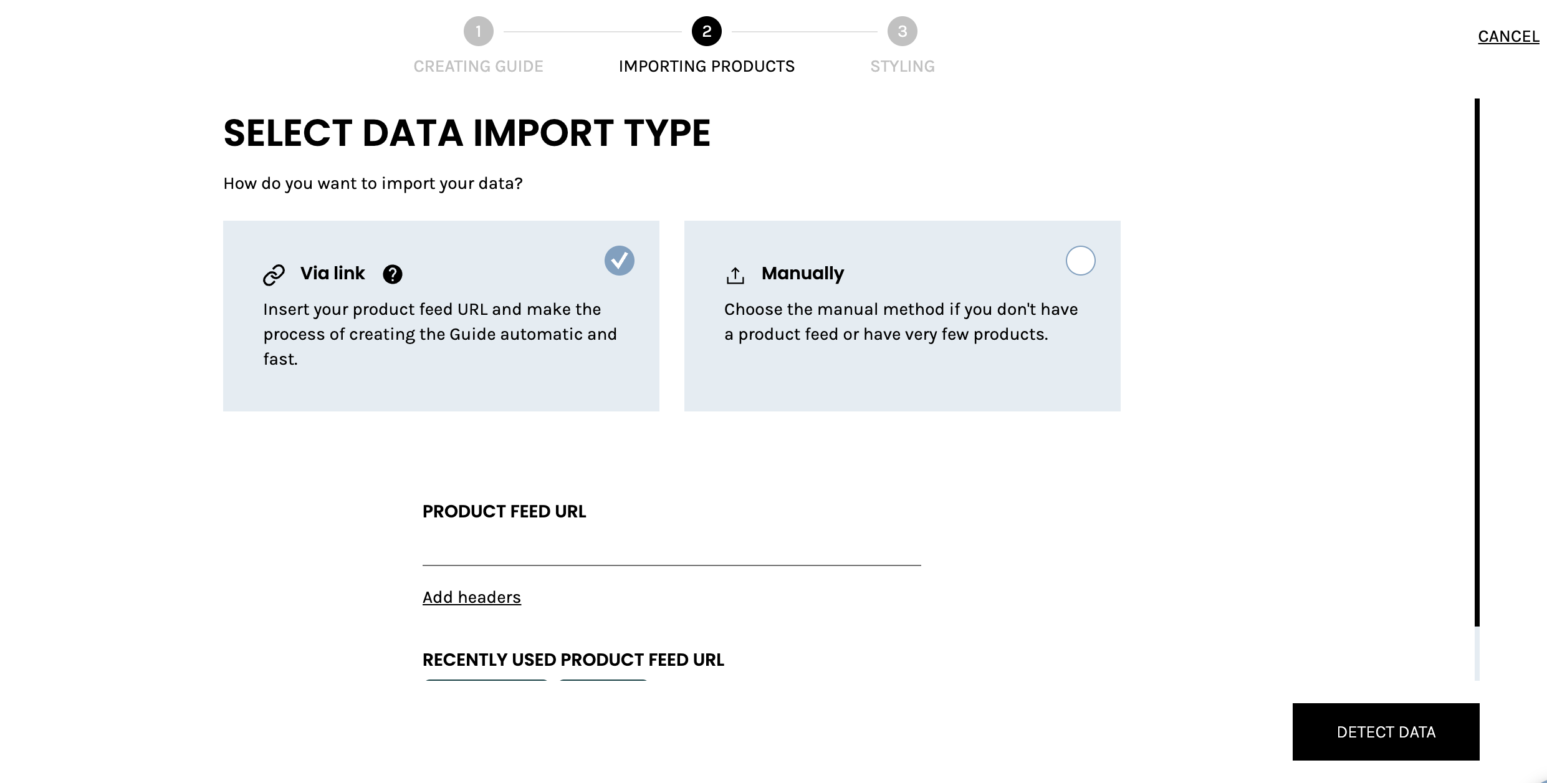1547x783 pixels.
Task: Click the Via link chain icon
Action: 274,274
